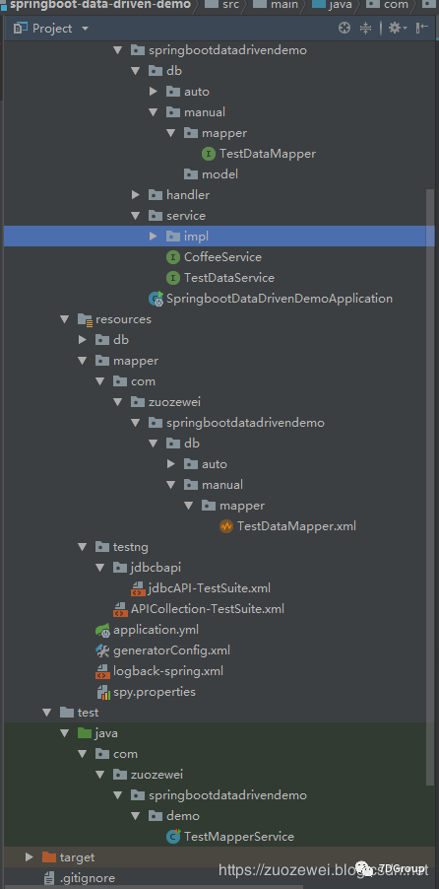Select springboot-data-driven-demo in the breadcrumb

[x=99, y=5]
